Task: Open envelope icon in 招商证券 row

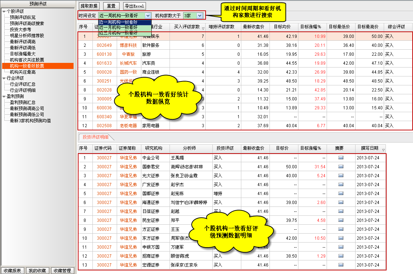Action: pos(341,256)
